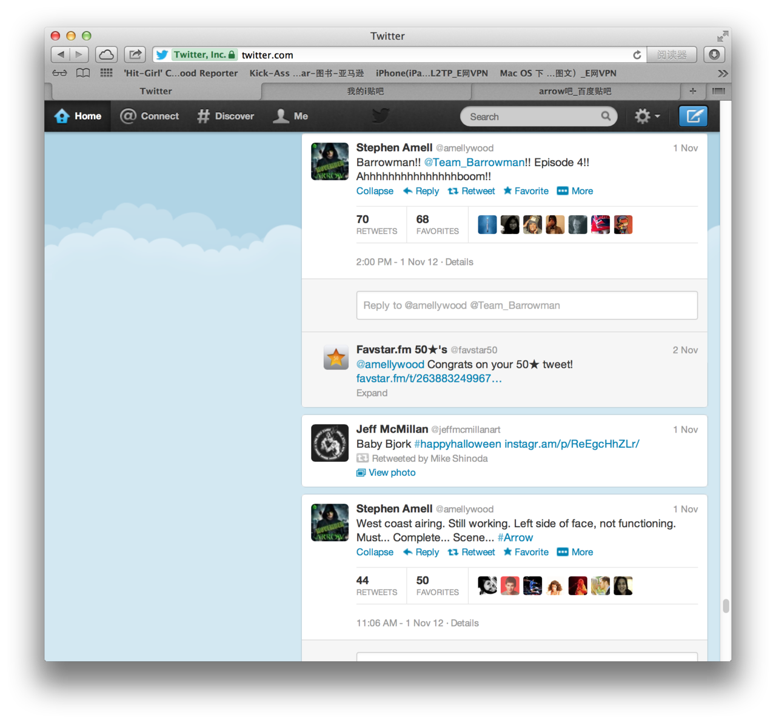Open the Me profile tab

[x=290, y=116]
